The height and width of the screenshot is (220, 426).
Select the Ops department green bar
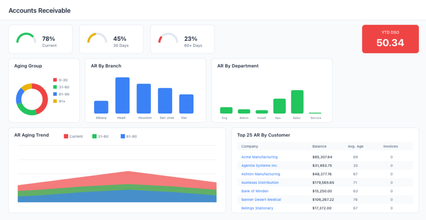pos(280,106)
